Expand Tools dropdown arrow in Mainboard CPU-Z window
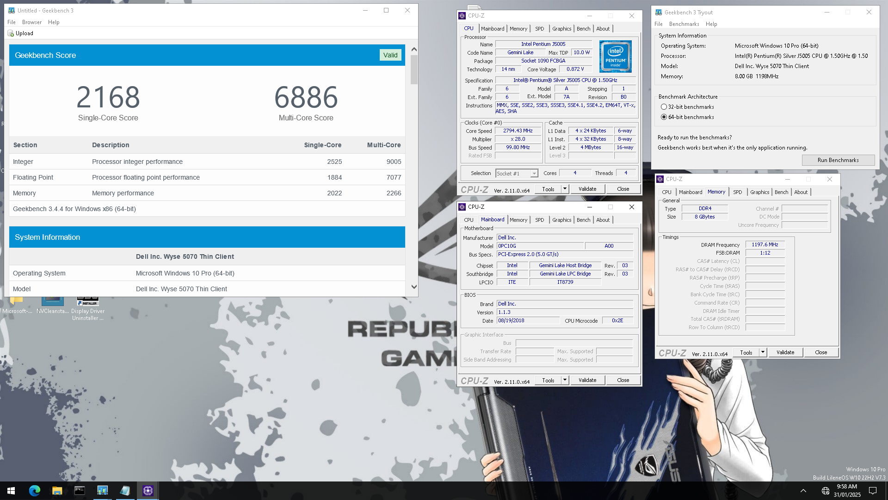 pyautogui.click(x=565, y=380)
